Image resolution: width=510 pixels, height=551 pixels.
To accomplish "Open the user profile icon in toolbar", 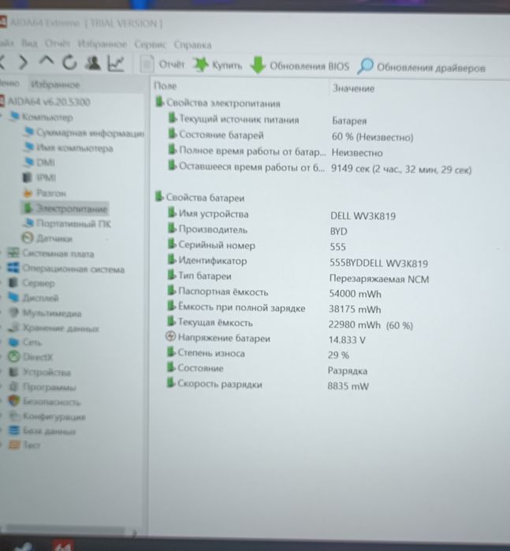I will click(x=93, y=63).
